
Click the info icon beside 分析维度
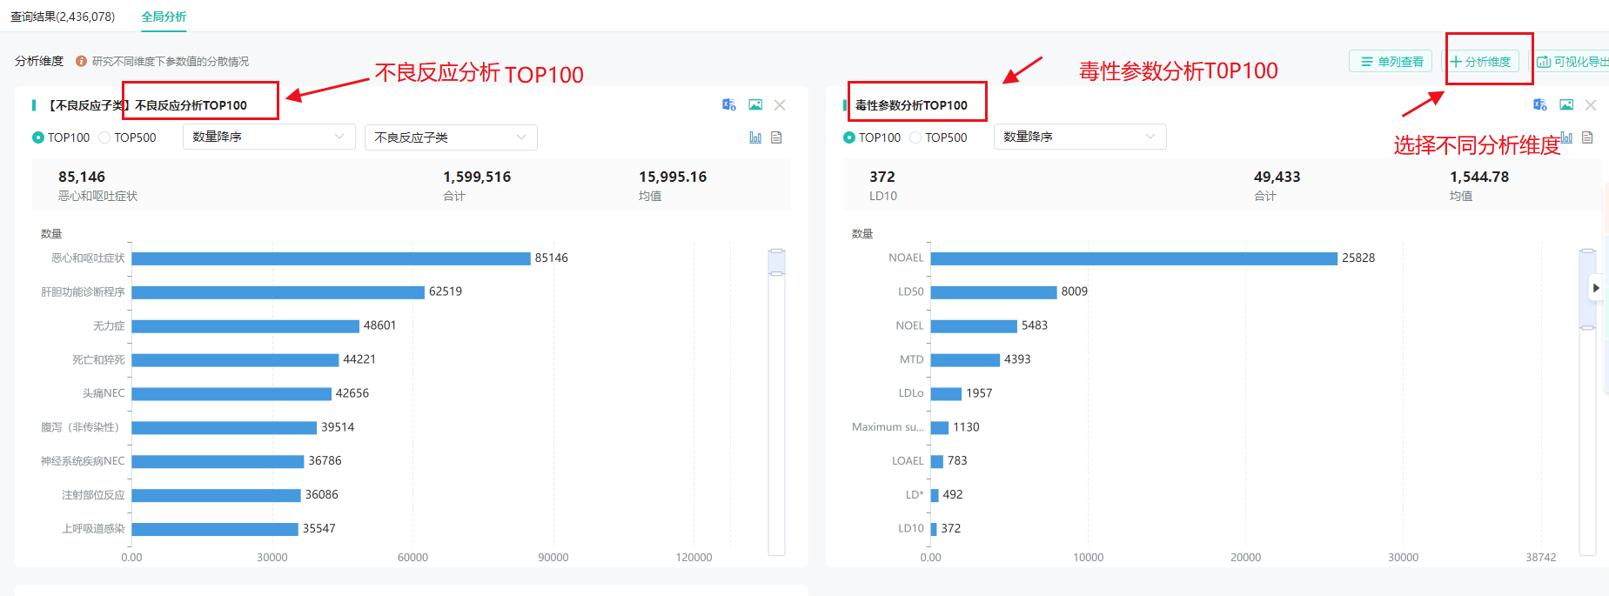(81, 61)
